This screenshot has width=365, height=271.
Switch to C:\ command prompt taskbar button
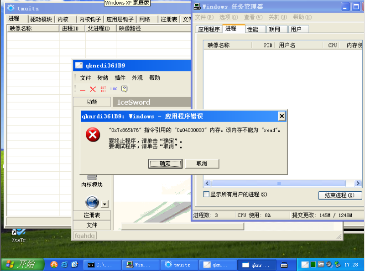pyautogui.click(x=102, y=265)
